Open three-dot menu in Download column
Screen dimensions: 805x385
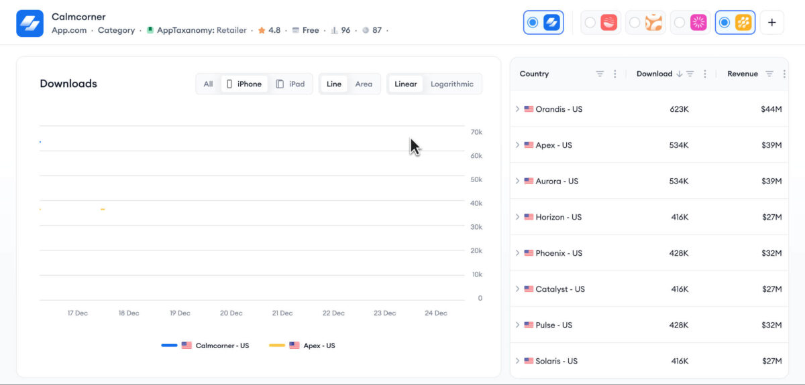704,74
